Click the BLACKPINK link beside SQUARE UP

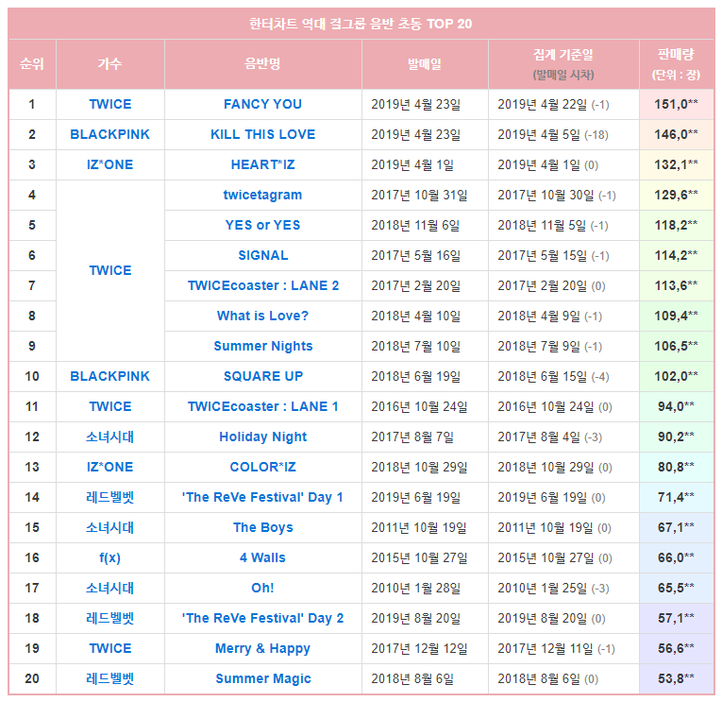coord(110,376)
